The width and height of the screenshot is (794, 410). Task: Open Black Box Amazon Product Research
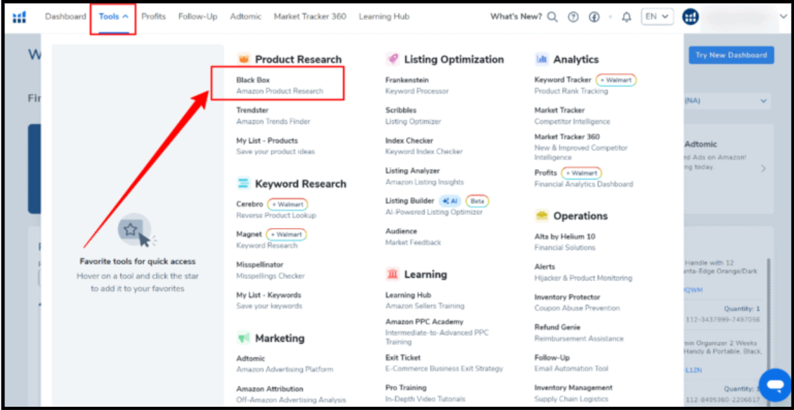(x=279, y=85)
